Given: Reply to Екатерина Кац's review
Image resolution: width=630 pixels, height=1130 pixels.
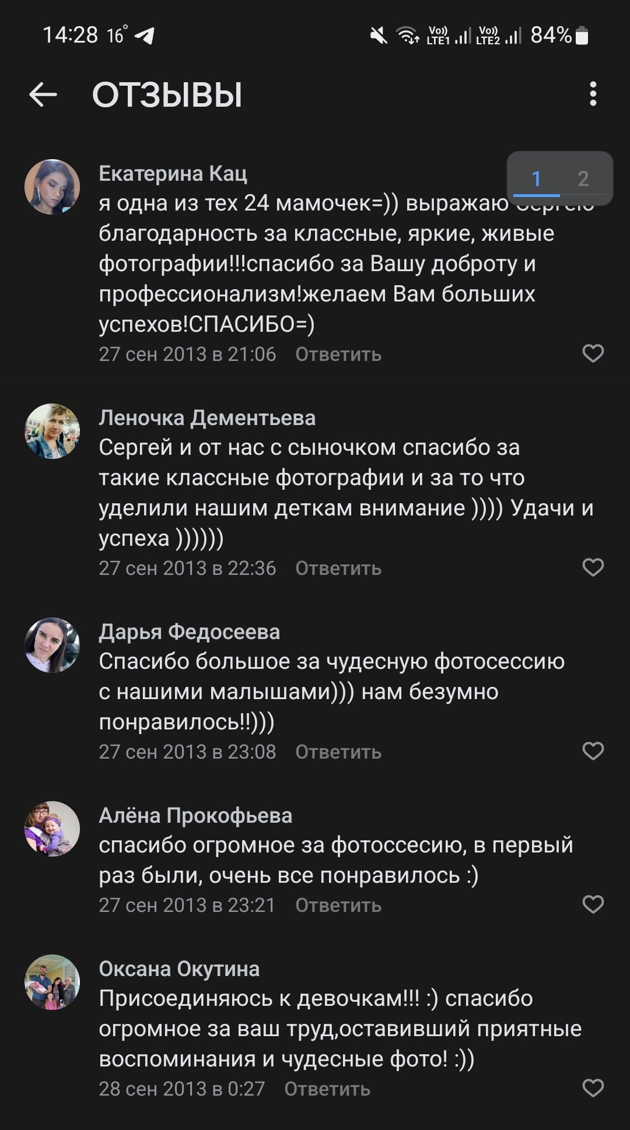Looking at the screenshot, I should click(x=338, y=355).
